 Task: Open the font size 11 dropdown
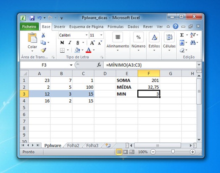tap(101, 35)
